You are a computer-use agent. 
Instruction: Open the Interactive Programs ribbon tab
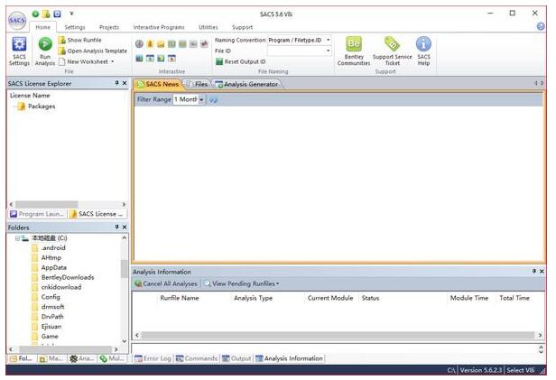pos(159,27)
